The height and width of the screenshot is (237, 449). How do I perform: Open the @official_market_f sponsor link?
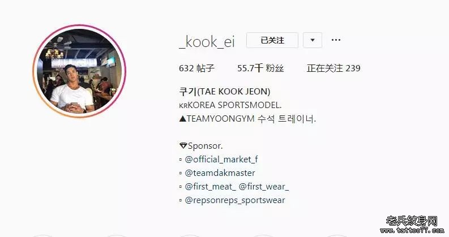point(221,159)
